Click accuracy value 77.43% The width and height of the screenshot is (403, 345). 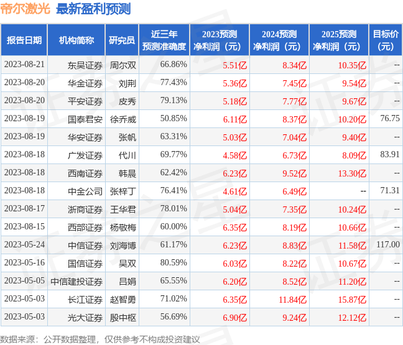tap(174, 82)
